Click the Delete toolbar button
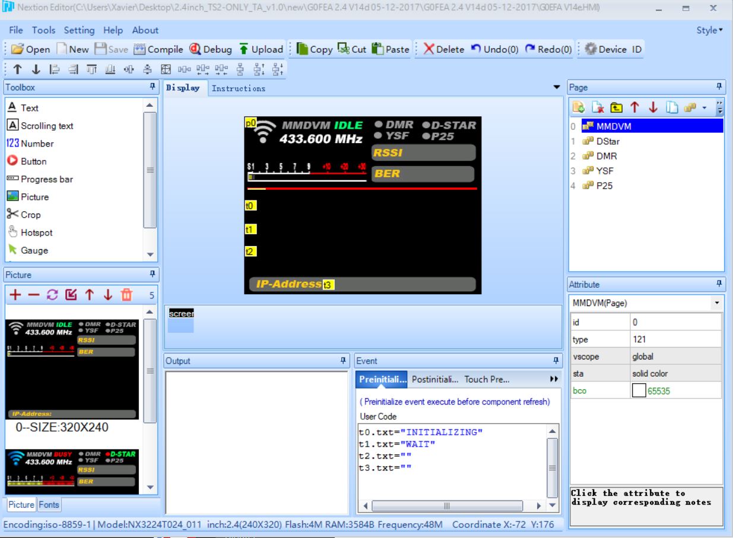 tap(444, 49)
